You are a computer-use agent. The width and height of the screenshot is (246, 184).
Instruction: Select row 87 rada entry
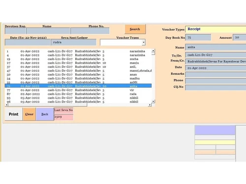pyautogui.click(x=78, y=94)
